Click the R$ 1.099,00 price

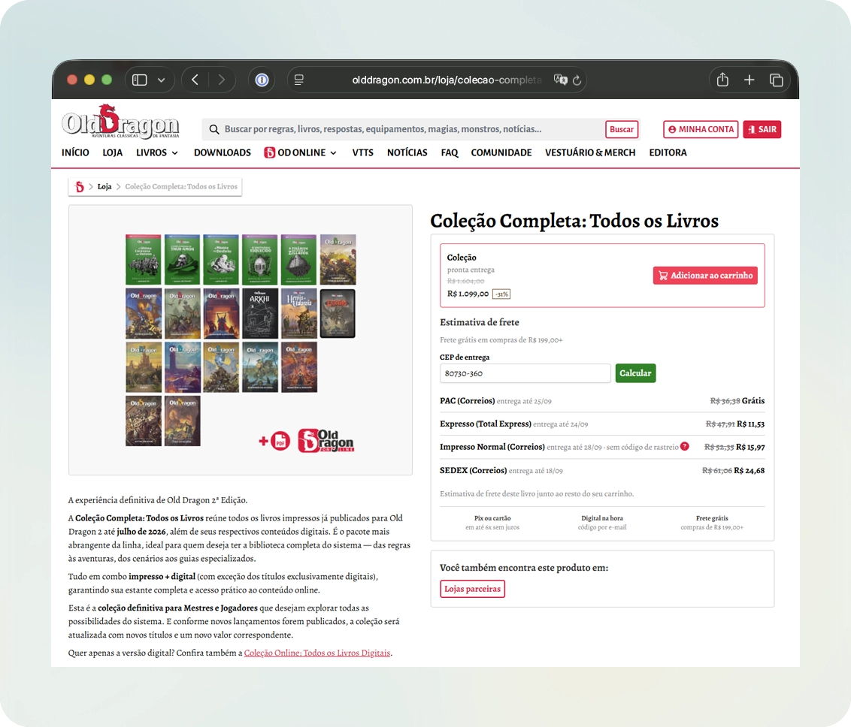[468, 294]
